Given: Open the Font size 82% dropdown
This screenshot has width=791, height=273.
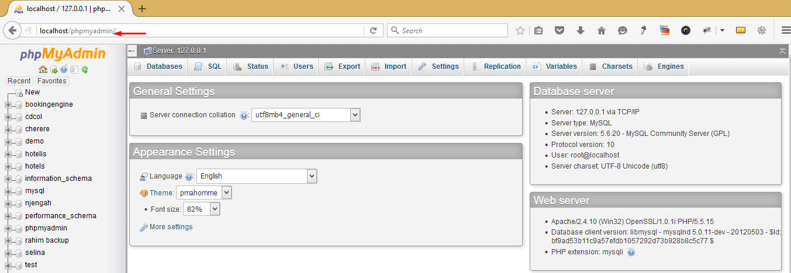Looking at the screenshot, I should pyautogui.click(x=202, y=209).
